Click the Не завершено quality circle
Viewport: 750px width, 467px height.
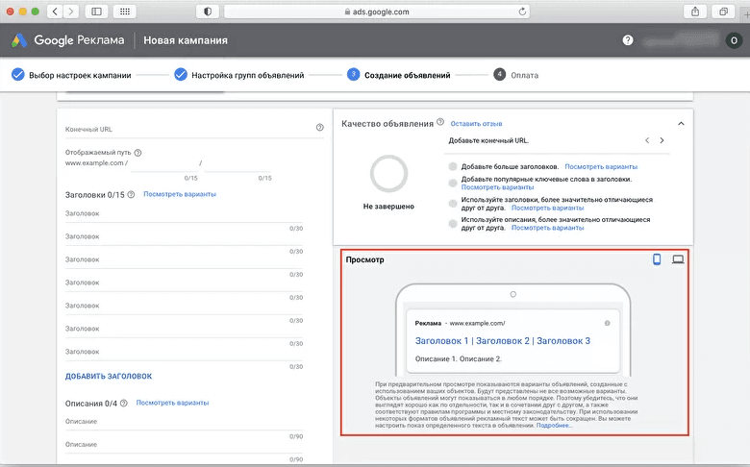click(x=388, y=174)
